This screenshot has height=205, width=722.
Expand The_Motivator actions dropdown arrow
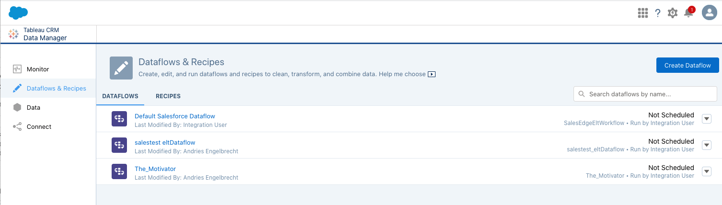(x=707, y=171)
